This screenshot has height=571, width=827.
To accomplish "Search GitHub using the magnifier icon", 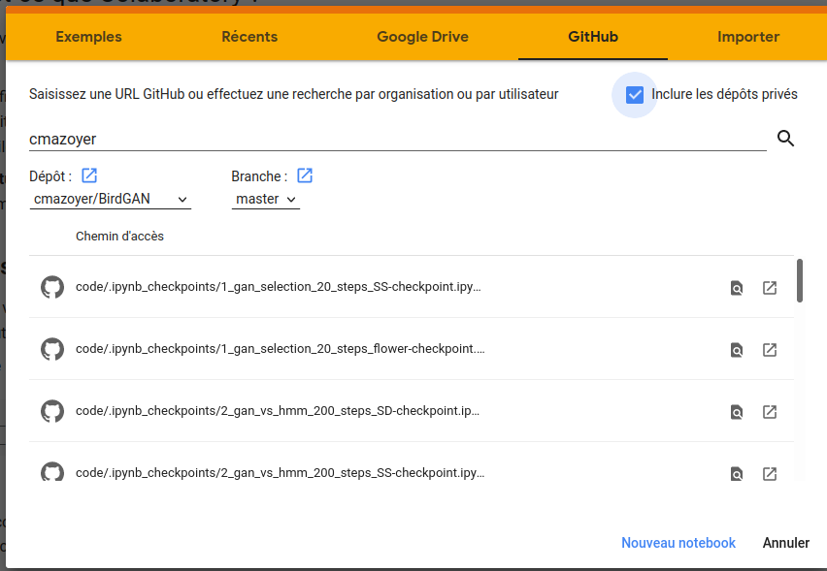I will point(785,139).
